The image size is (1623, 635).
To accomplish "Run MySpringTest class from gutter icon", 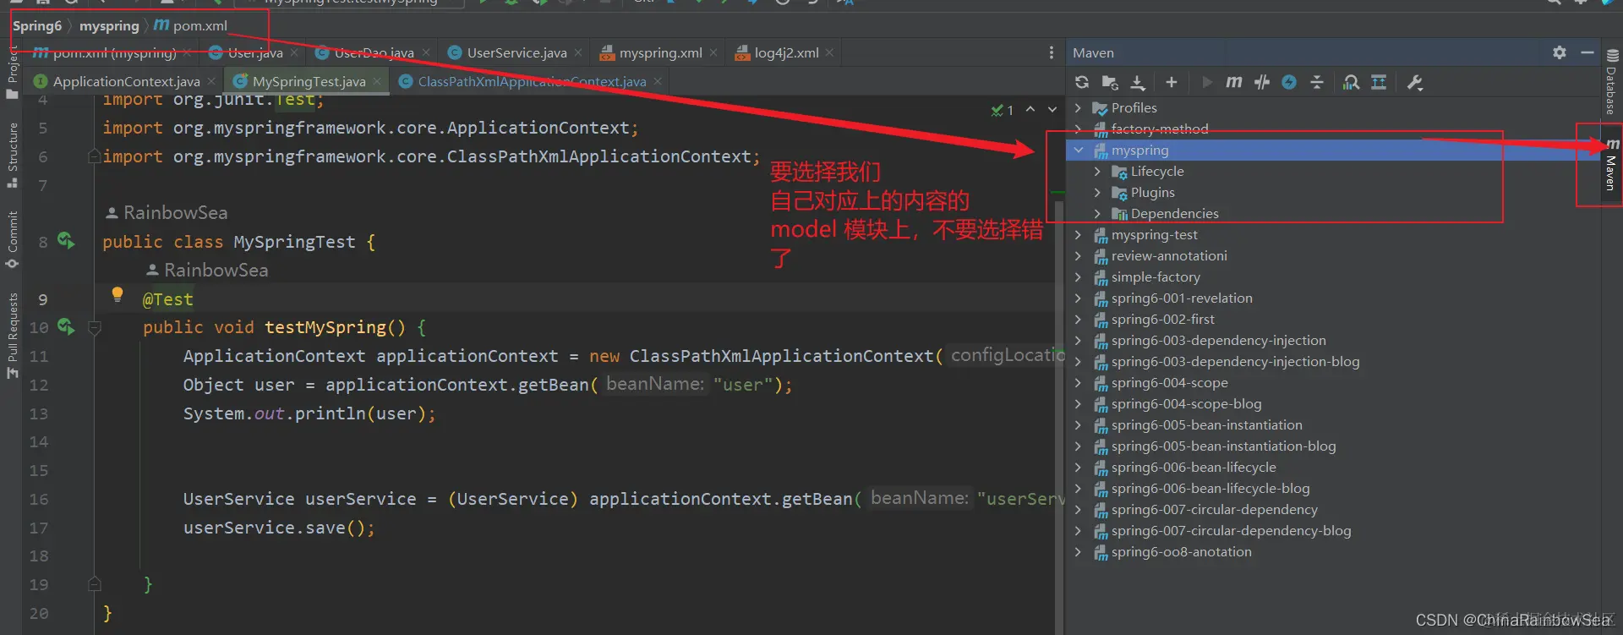I will click(66, 241).
